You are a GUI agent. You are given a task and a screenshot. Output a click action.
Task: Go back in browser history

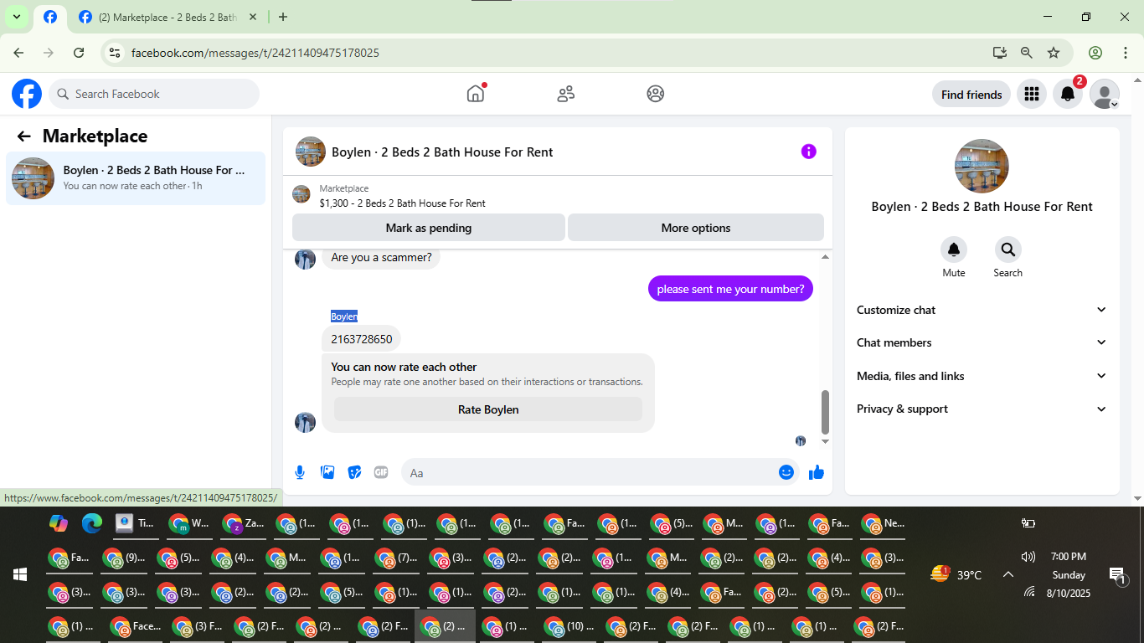[18, 53]
